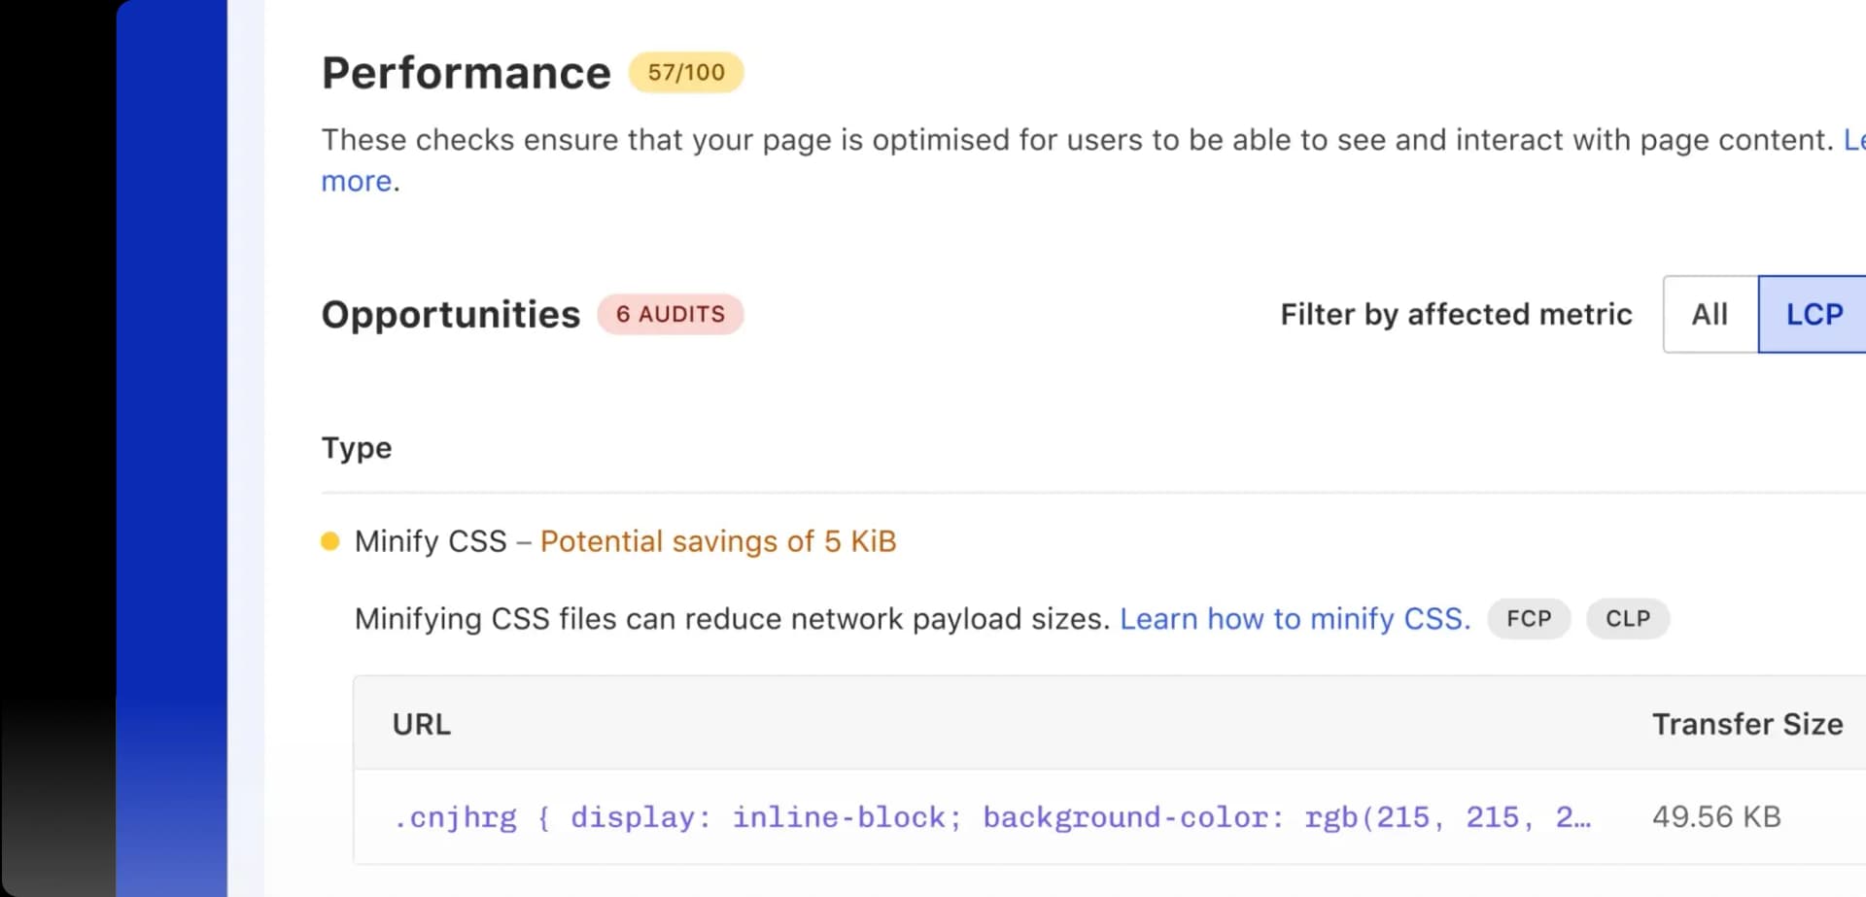The image size is (1866, 897).
Task: Click the Opportunities section heading
Action: click(450, 315)
